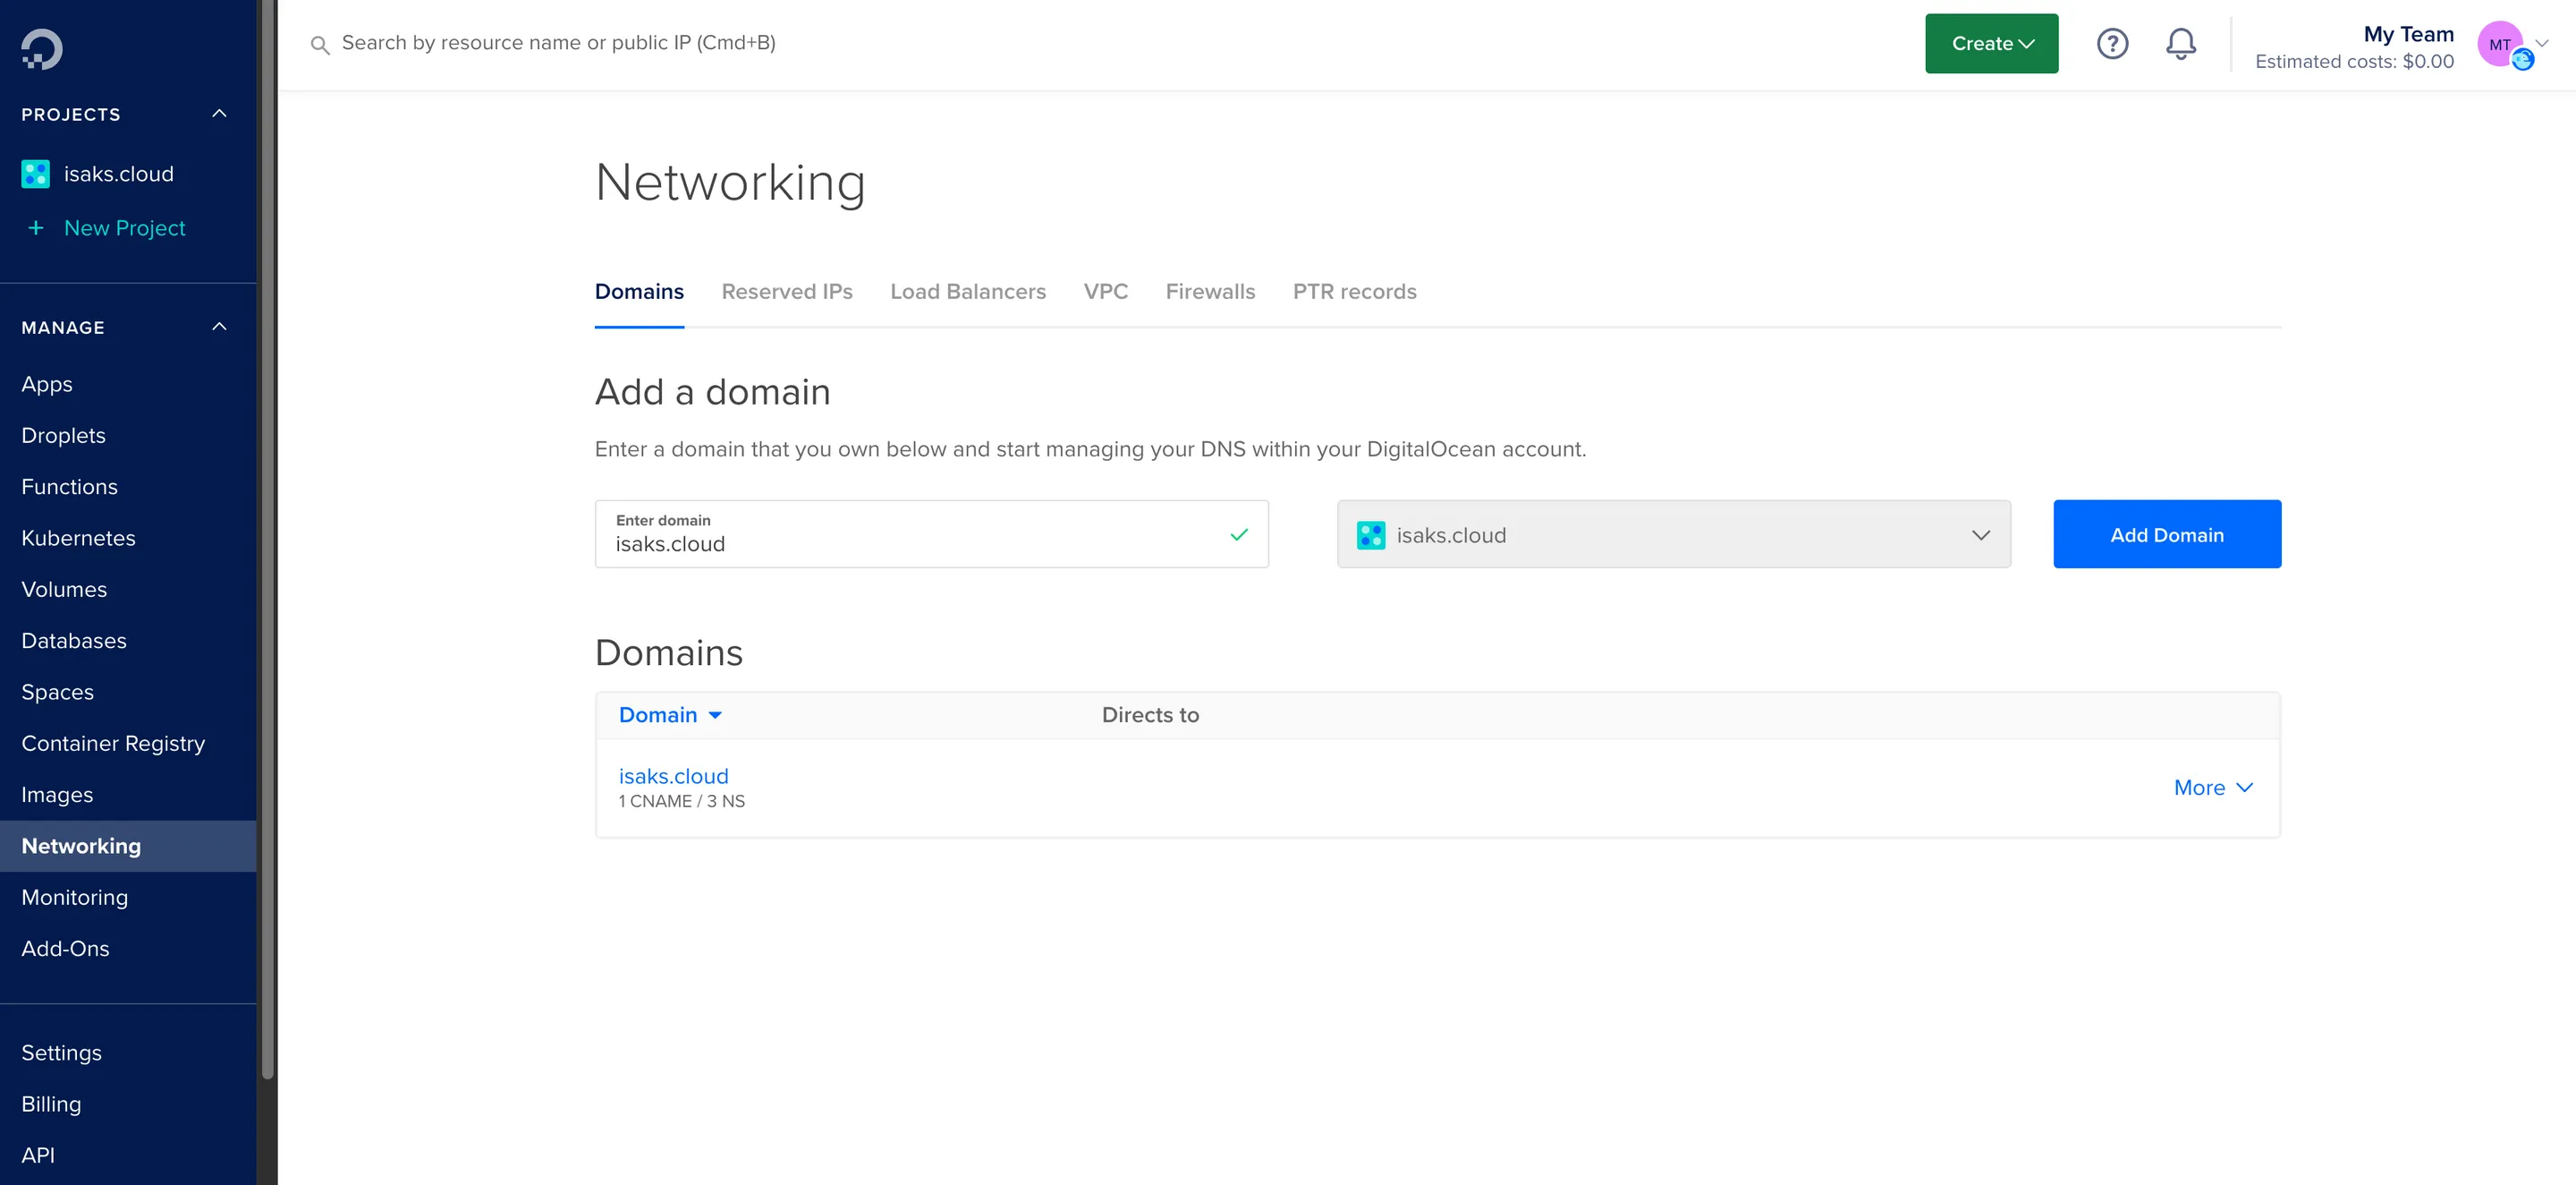Viewport: 2576px width, 1185px height.
Task: Click the isaks.cloud project icon in the sidebar
Action: pos(35,175)
